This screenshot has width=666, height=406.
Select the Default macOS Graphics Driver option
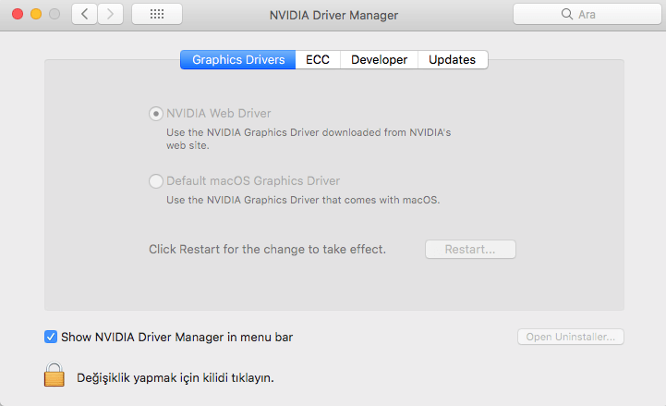(156, 181)
